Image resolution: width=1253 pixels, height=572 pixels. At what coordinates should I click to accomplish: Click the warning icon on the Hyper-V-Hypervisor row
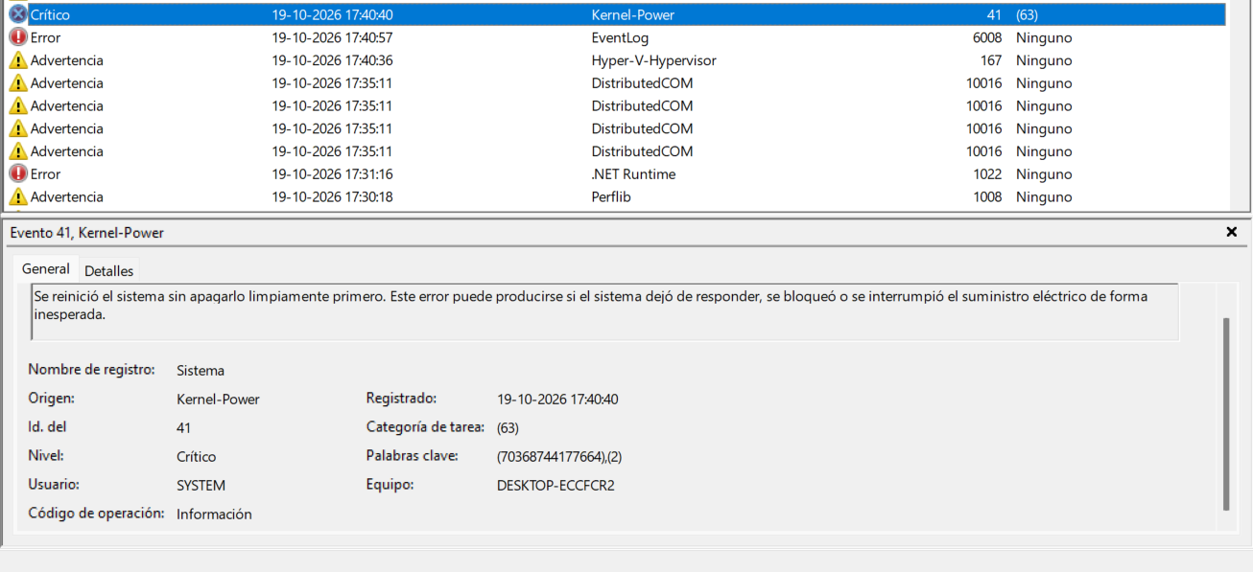[18, 60]
